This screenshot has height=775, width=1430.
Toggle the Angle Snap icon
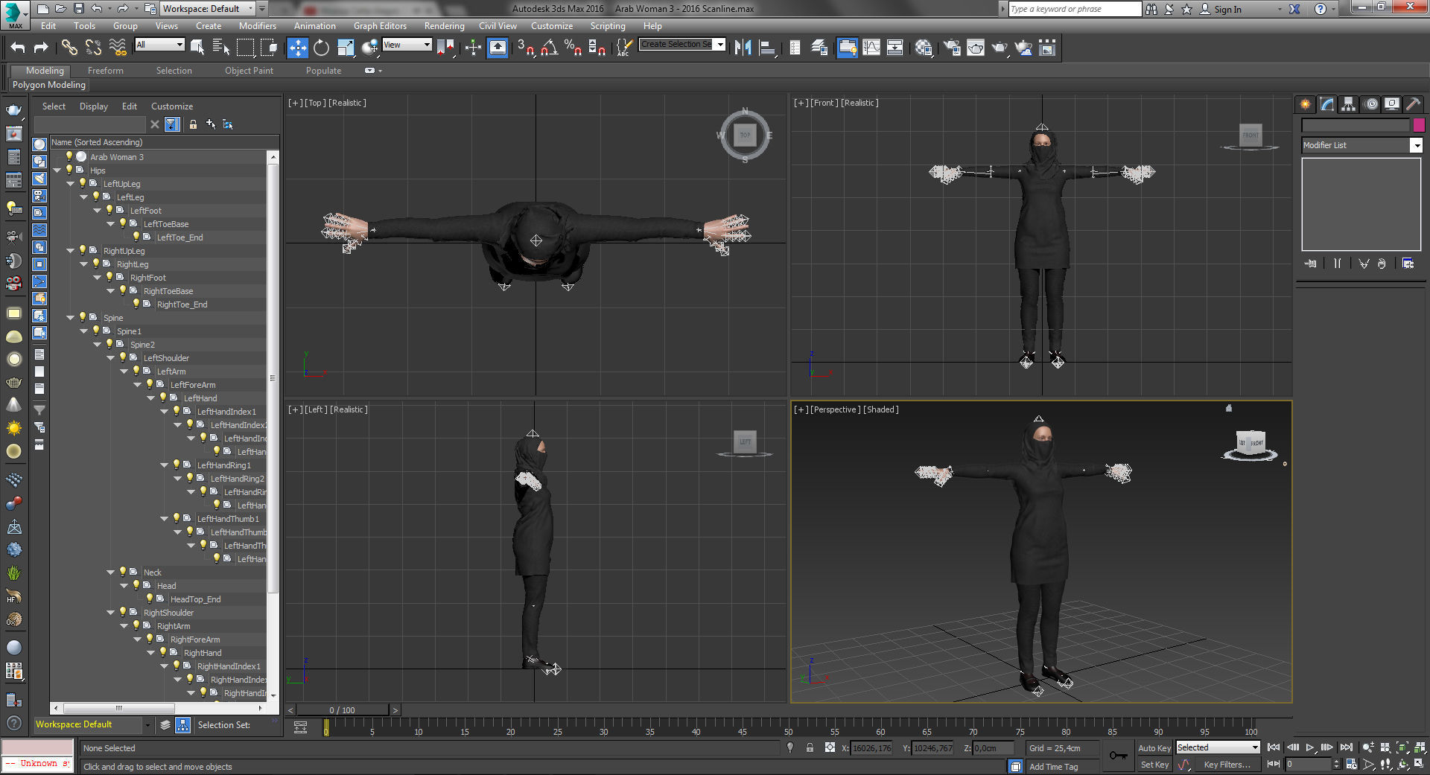(550, 48)
